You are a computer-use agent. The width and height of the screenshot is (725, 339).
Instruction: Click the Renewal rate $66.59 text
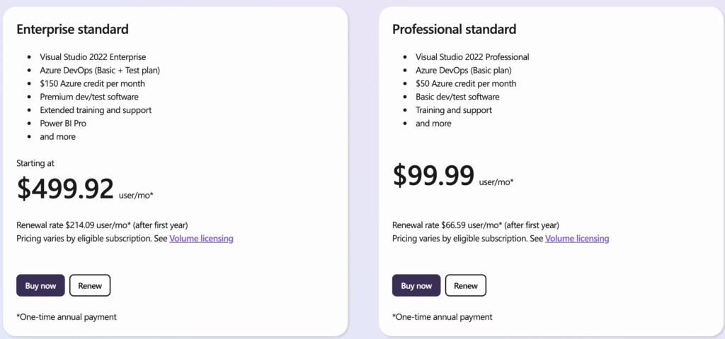point(476,225)
